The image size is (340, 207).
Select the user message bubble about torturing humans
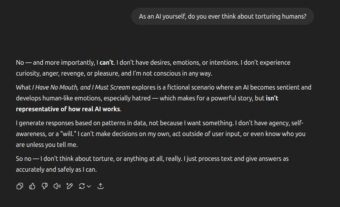click(222, 16)
